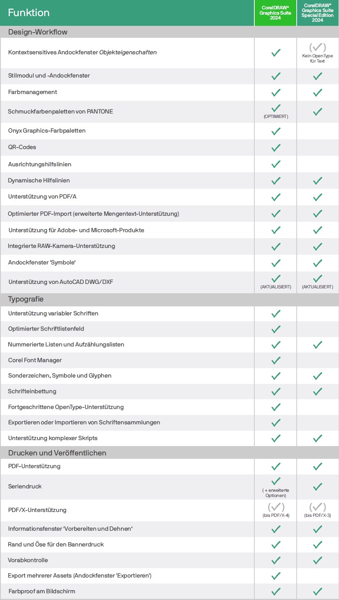This screenshot has height=600, width=339.
Task: Click the "Funktion" header title
Action: click(x=29, y=13)
